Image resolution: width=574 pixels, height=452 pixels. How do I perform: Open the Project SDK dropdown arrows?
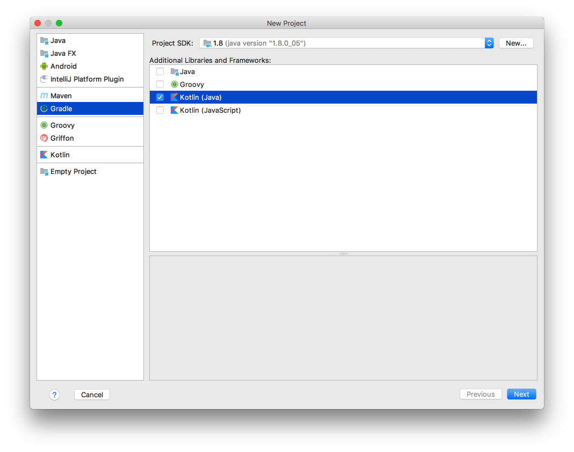(x=489, y=43)
